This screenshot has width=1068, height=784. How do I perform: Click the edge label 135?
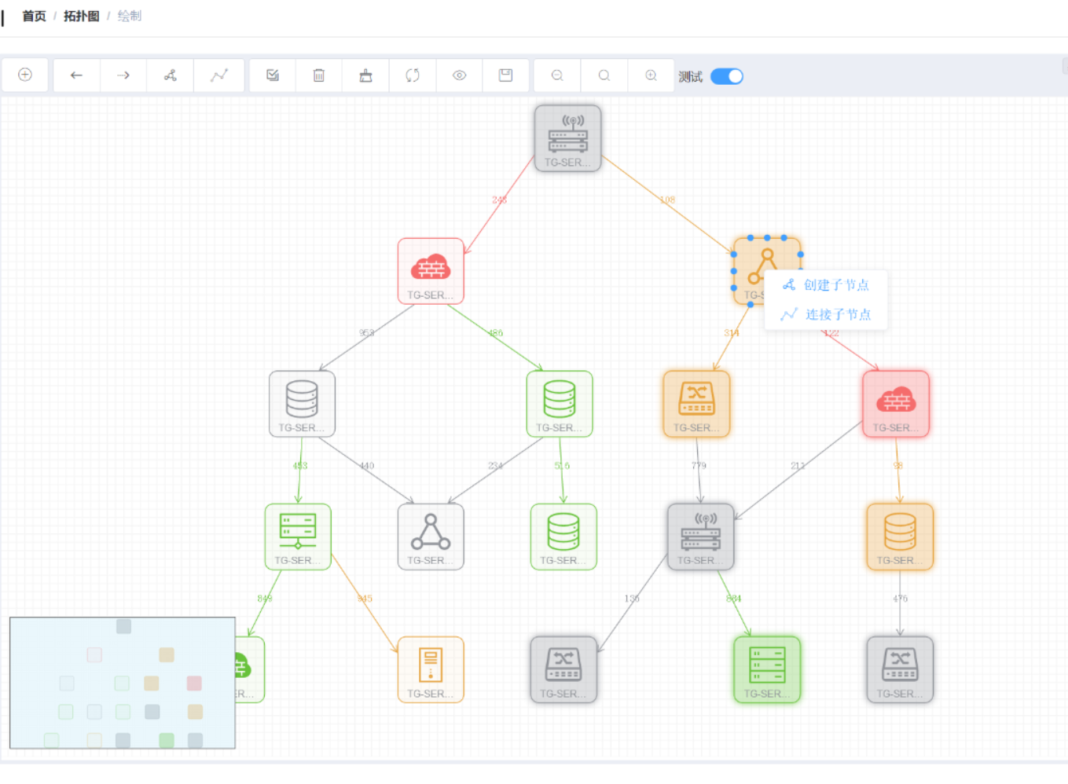[632, 599]
